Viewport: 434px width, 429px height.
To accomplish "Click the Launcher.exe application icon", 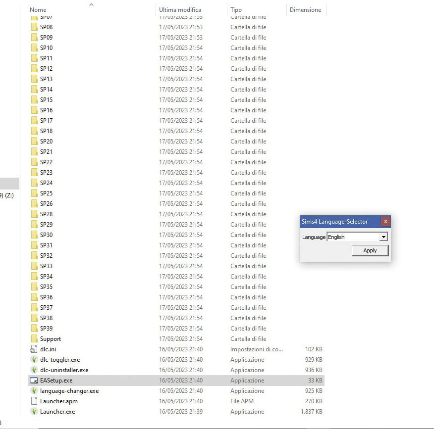I will point(34,412).
